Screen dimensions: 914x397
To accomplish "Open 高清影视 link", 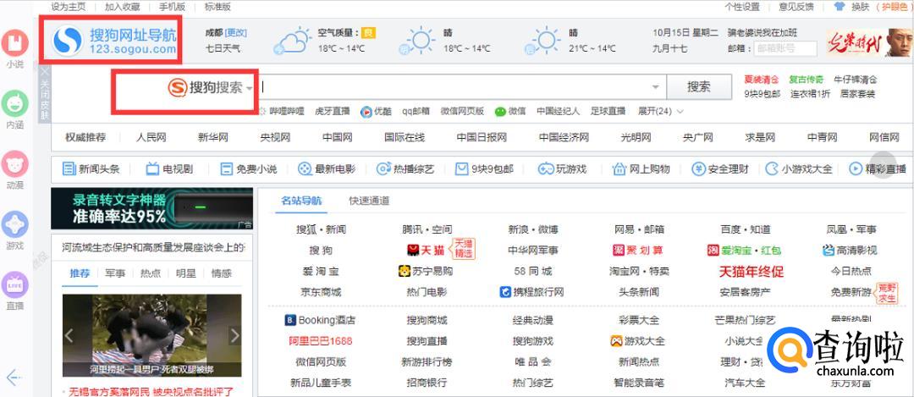I will click(x=850, y=250).
